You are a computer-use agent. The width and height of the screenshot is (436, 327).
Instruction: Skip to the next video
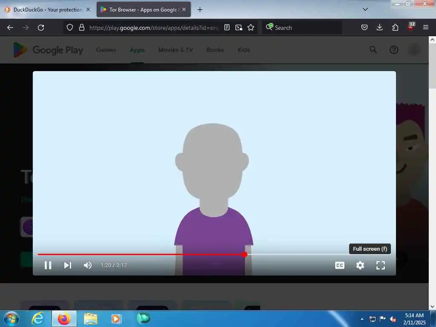68,265
